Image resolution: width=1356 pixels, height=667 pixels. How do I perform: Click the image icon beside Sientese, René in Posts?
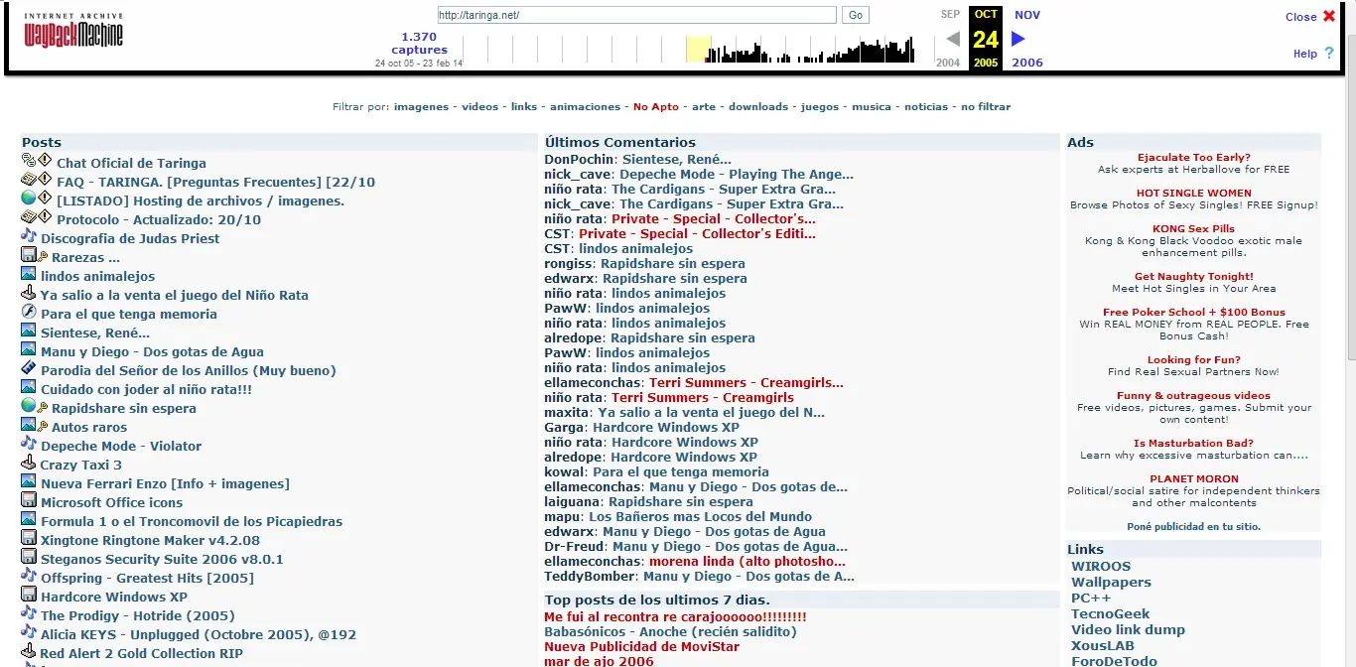29,331
